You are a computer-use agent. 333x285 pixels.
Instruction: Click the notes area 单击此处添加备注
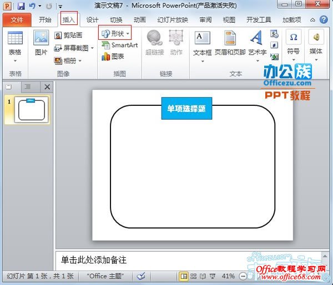(94, 259)
